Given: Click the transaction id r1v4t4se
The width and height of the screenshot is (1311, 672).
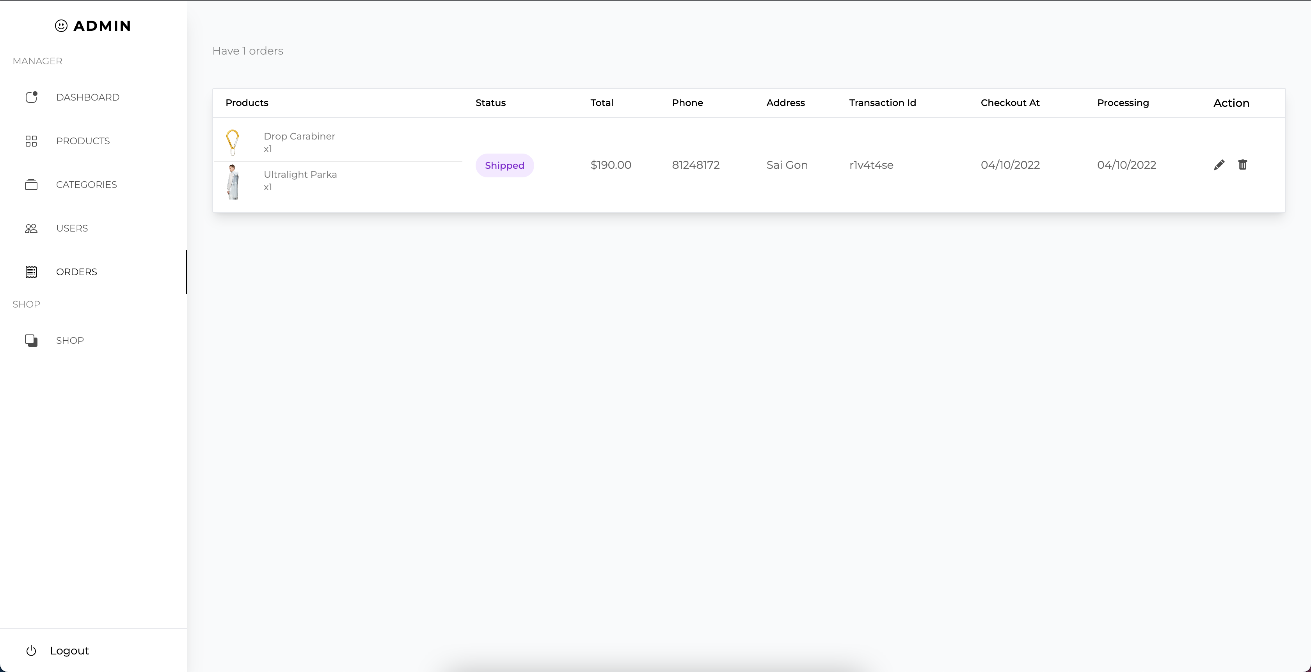Looking at the screenshot, I should [x=871, y=165].
